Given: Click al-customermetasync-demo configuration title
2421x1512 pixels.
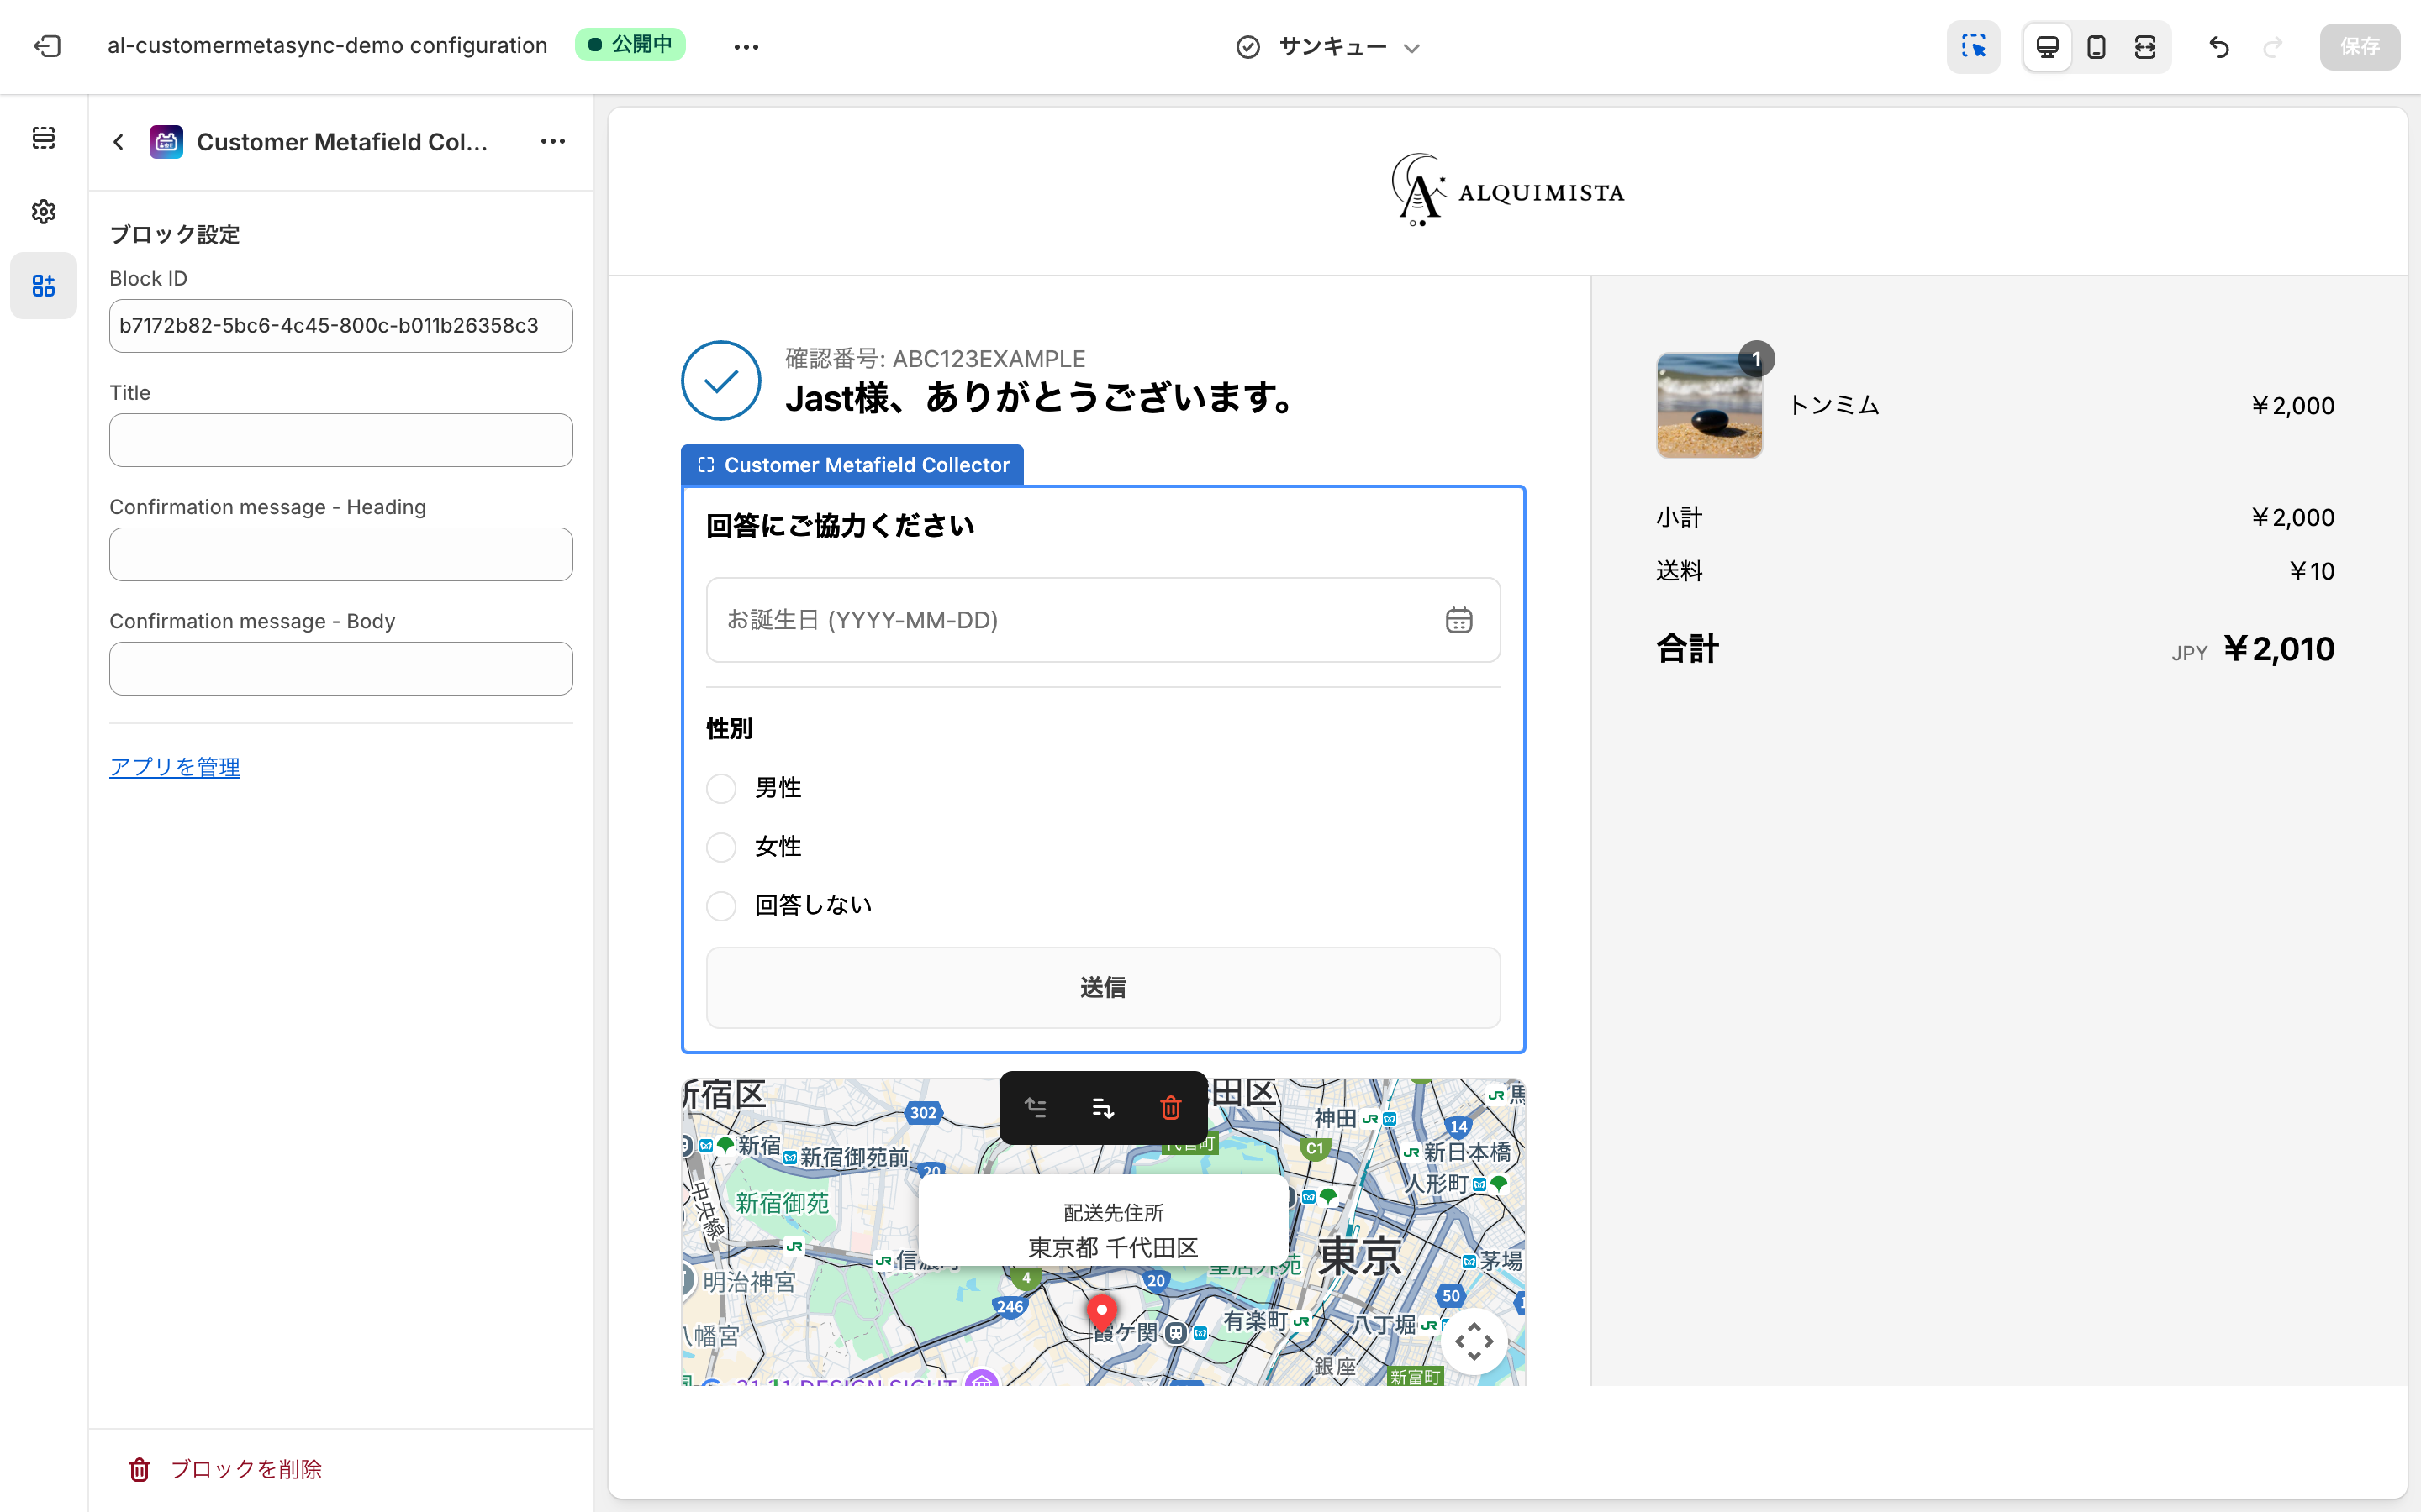Looking at the screenshot, I should click(327, 46).
